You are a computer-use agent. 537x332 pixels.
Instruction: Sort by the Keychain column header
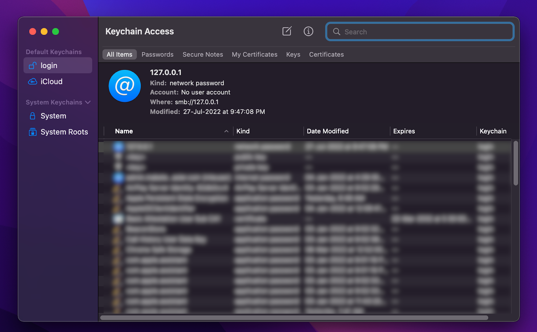(493, 131)
